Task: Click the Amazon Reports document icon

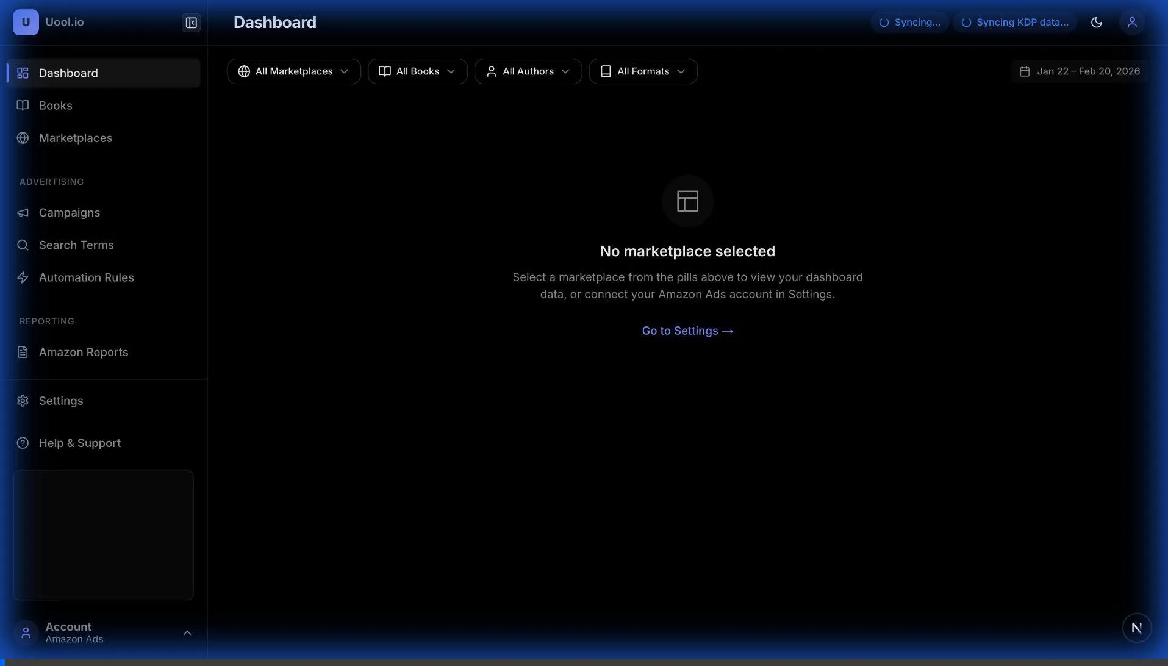Action: [23, 353]
